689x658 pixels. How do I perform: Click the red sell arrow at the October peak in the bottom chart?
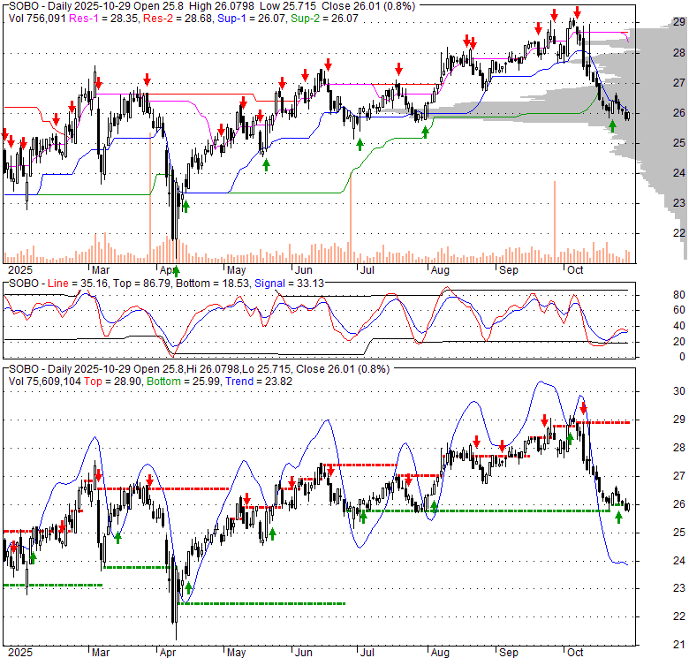[583, 409]
